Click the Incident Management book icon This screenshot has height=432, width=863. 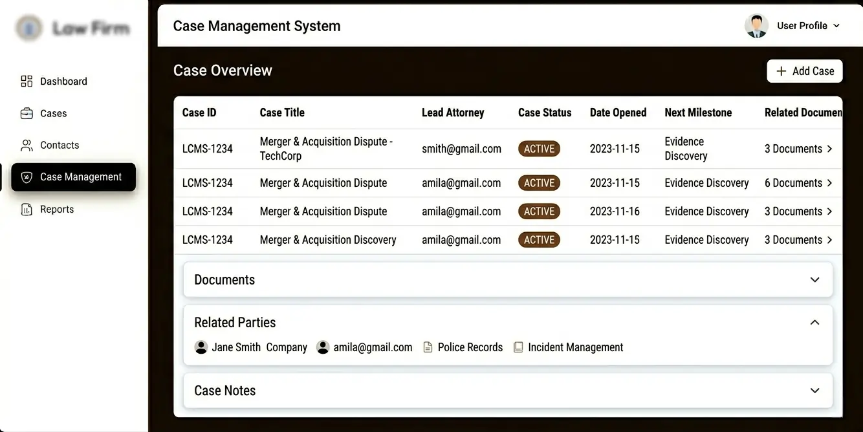click(x=518, y=347)
